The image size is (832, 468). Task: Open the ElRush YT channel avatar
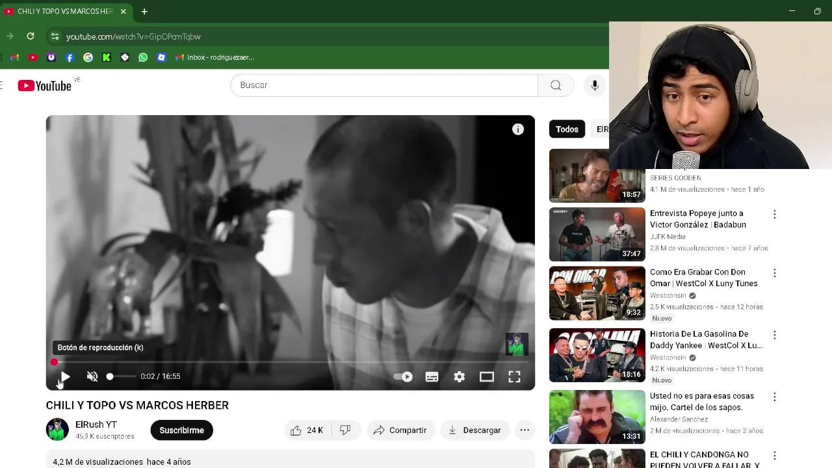coord(57,430)
